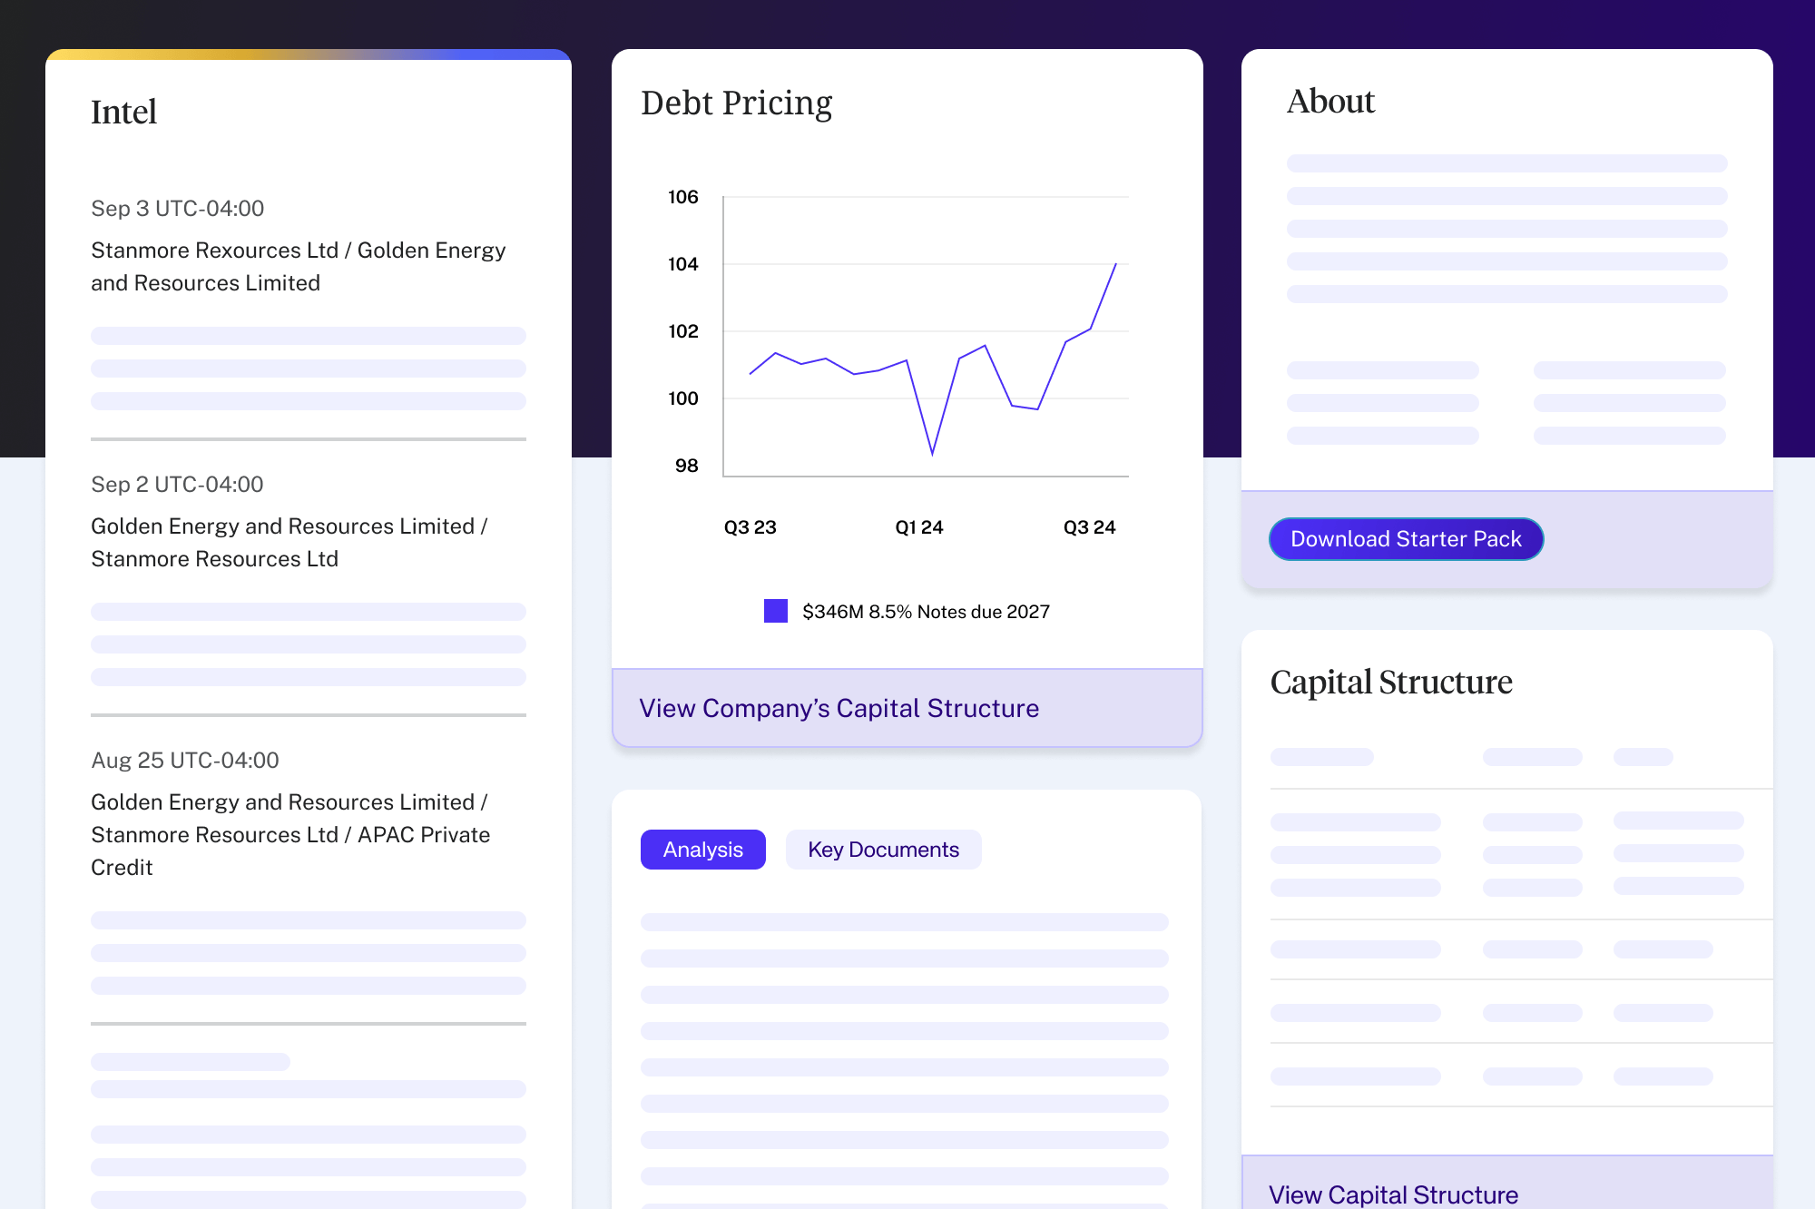This screenshot has height=1209, width=1815.
Task: Click the Aug 25 UTC-04:00 timestamp
Action: click(185, 761)
